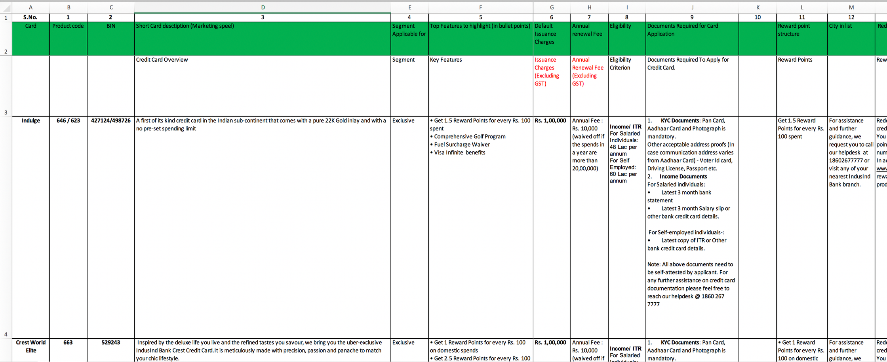Click 'Default Issuance Charges' header cell
The width and height of the screenshot is (887, 362).
(x=552, y=39)
